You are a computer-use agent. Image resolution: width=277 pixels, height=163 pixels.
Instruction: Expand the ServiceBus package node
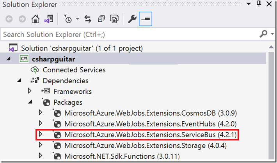[41, 134]
